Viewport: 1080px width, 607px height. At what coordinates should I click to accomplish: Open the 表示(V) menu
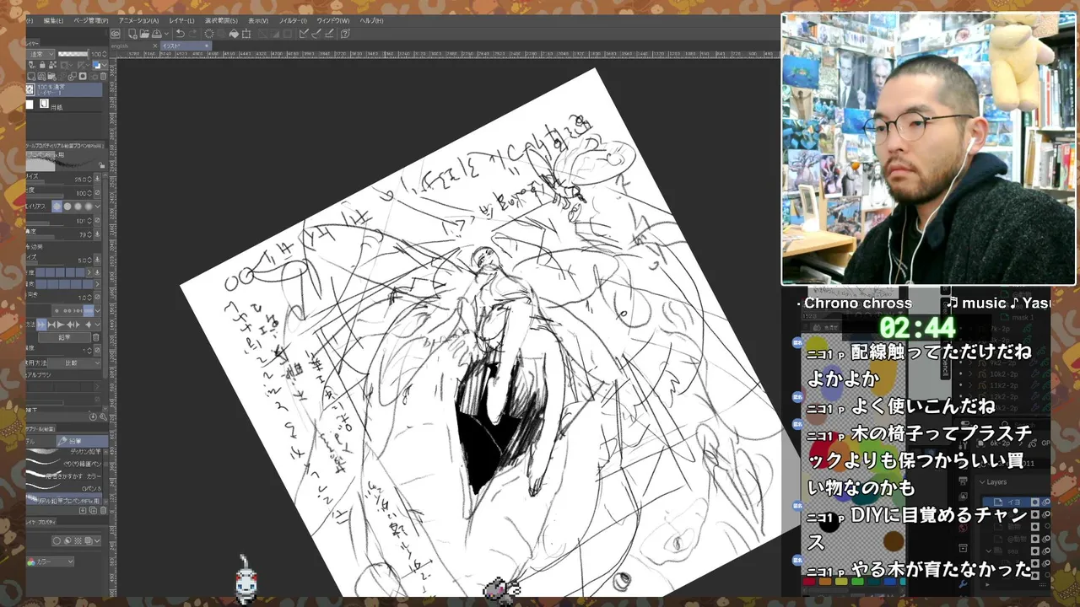[258, 21]
